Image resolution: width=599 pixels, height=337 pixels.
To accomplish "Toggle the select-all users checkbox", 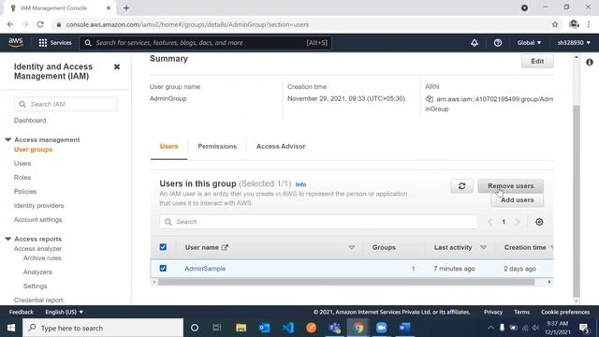I will [163, 247].
